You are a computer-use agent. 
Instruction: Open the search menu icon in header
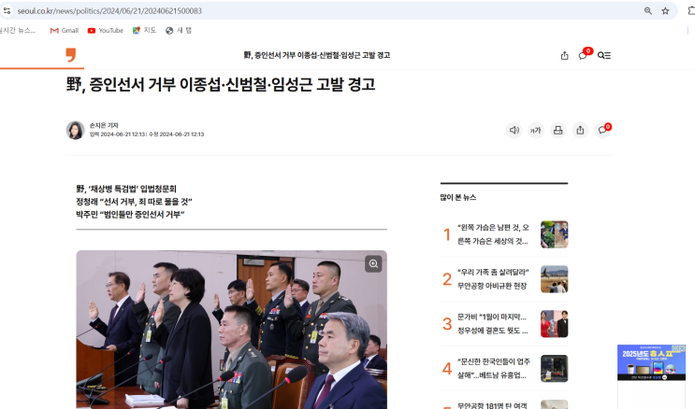click(x=603, y=55)
